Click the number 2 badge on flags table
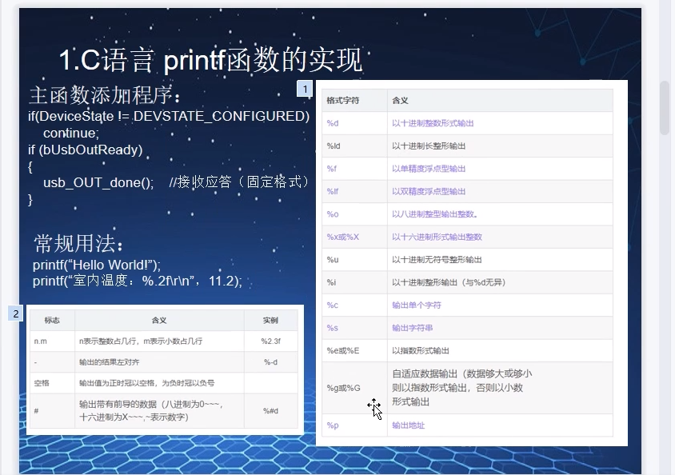 pos(16,313)
